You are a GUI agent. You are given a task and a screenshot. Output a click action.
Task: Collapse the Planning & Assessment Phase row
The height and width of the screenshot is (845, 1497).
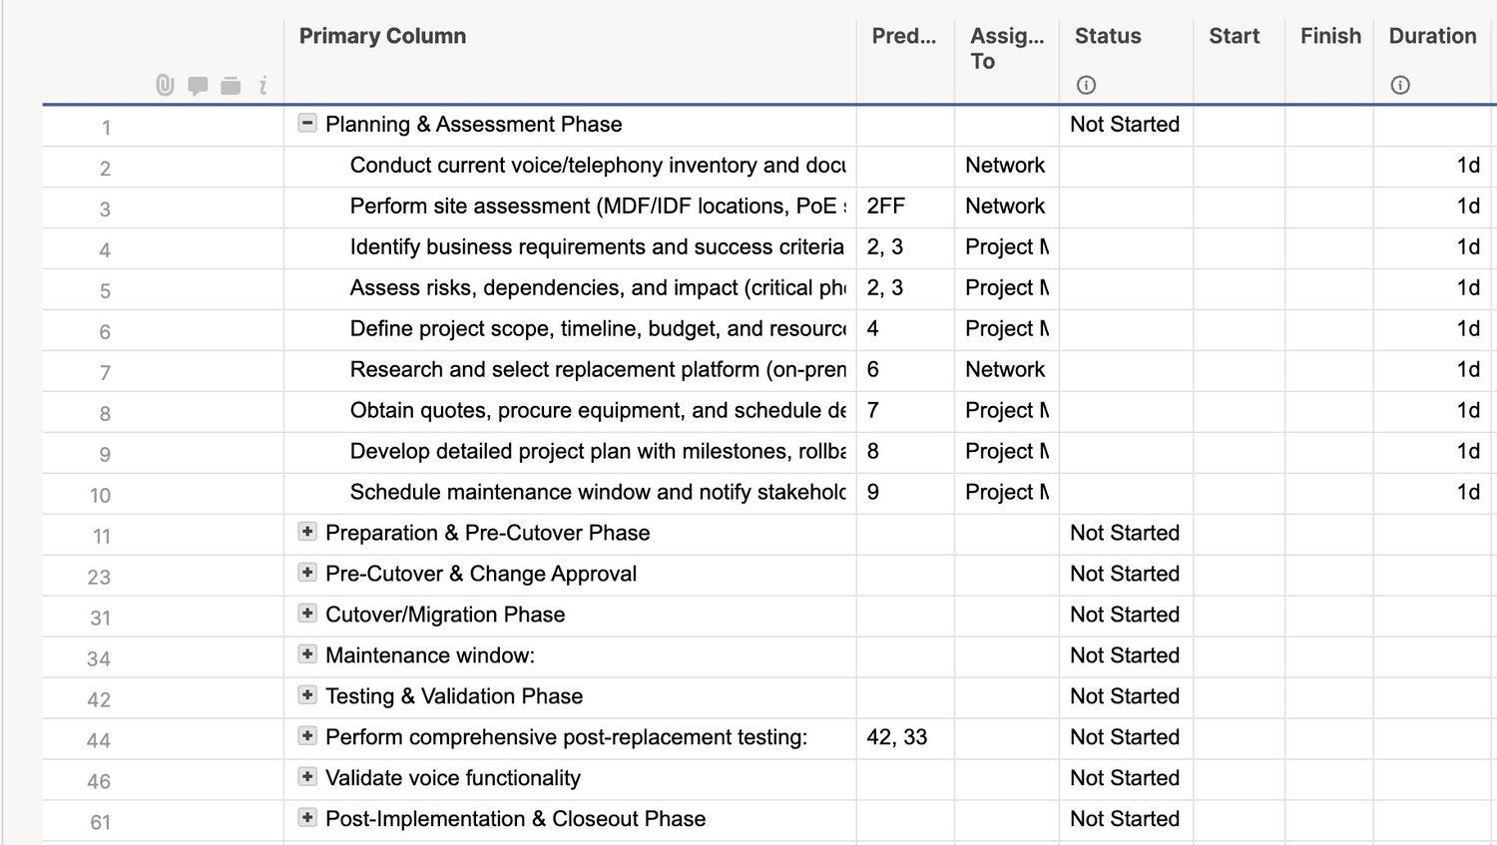[x=307, y=124]
